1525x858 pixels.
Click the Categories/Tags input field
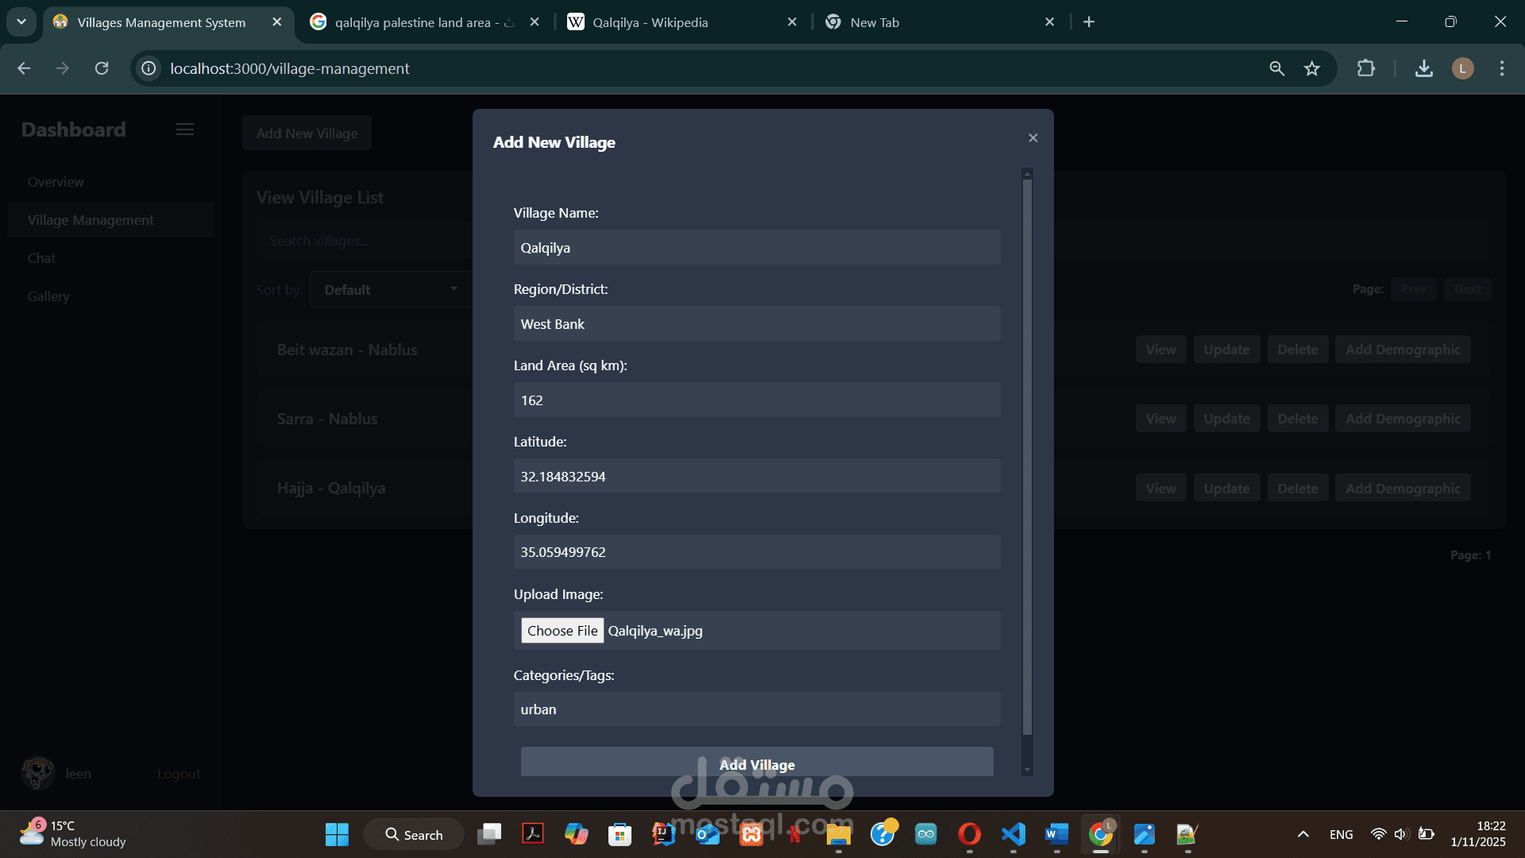click(x=756, y=709)
